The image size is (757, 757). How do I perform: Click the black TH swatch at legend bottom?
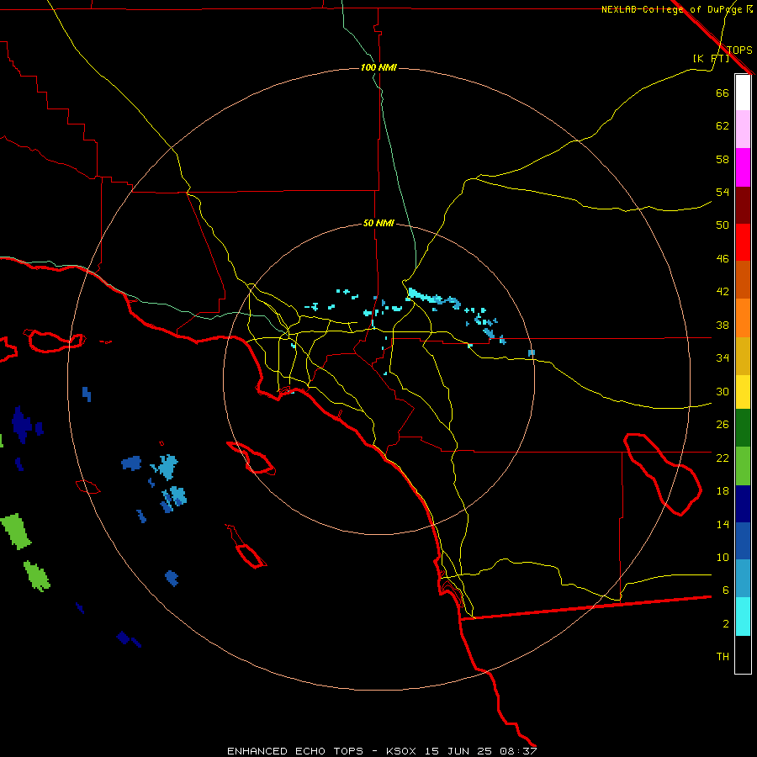click(x=743, y=654)
